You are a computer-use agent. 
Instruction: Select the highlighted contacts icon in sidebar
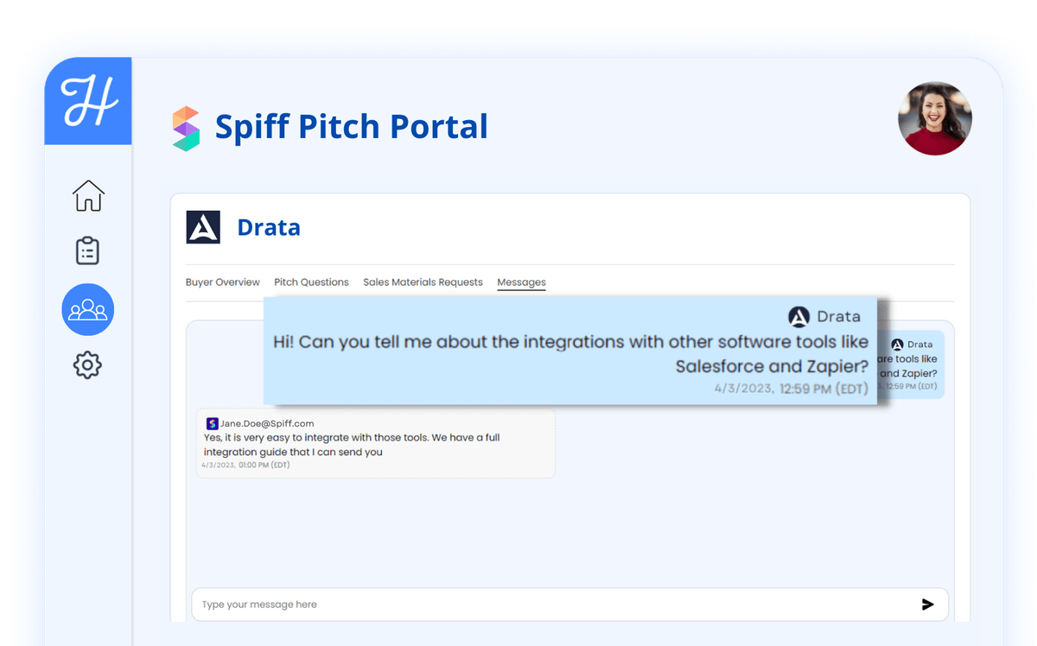point(87,309)
